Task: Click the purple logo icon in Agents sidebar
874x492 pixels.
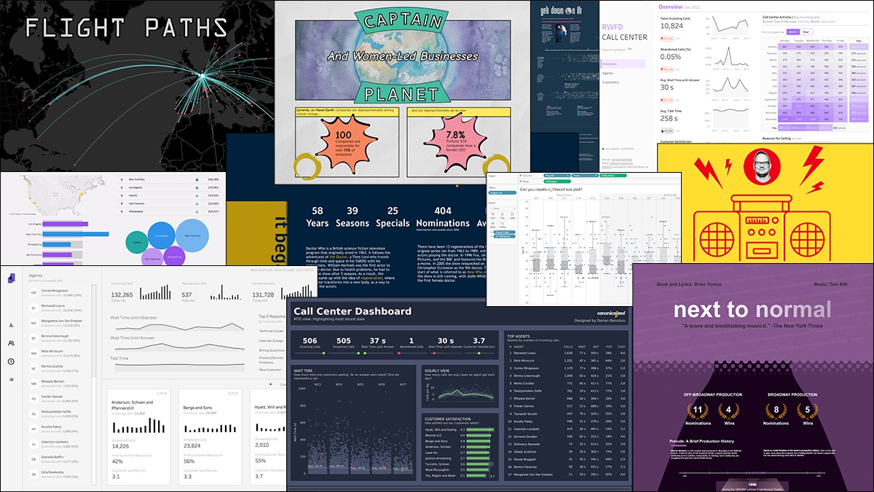Action: point(12,278)
